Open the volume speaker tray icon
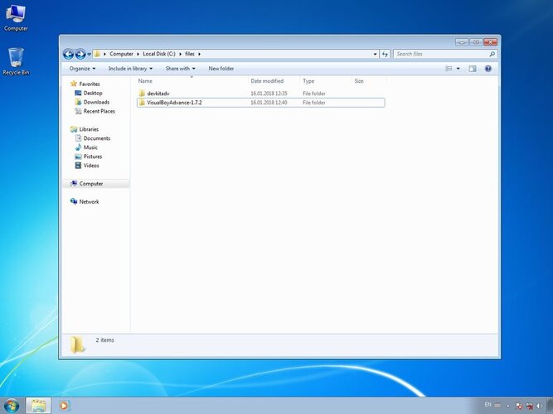The image size is (553, 414). (x=539, y=406)
